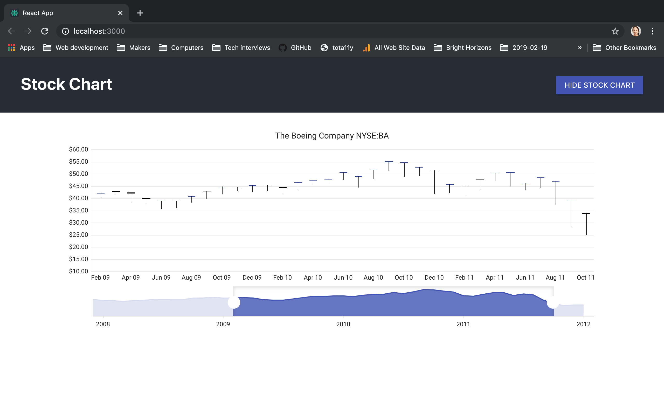Open the 2019-02-19 bookmark folder
The width and height of the screenshot is (664, 415).
tap(524, 48)
